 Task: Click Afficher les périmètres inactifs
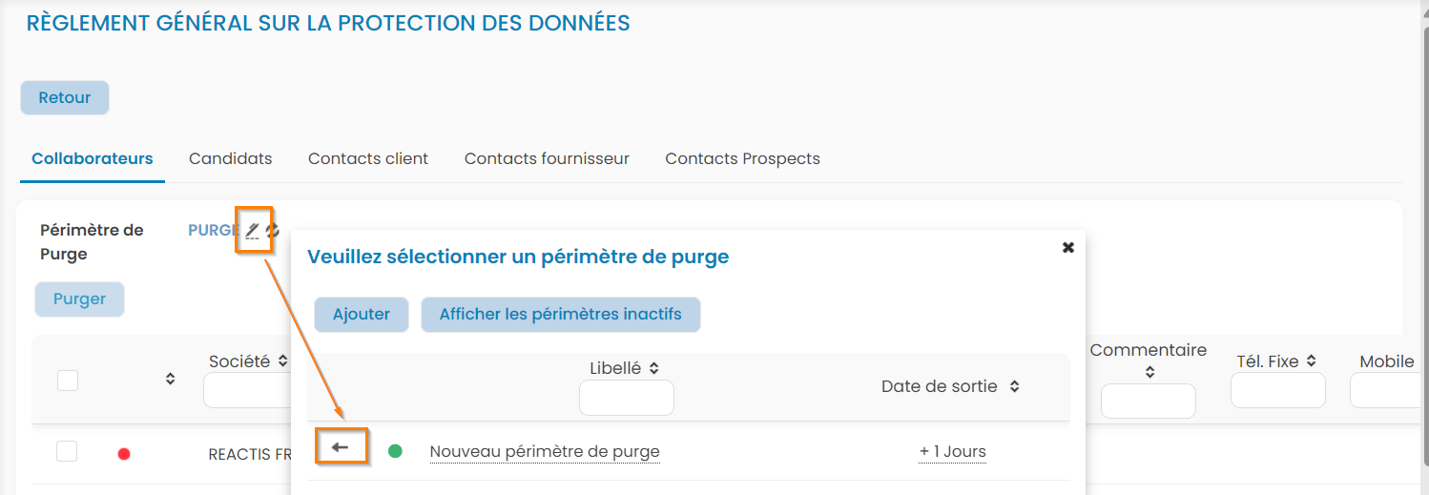coord(560,314)
